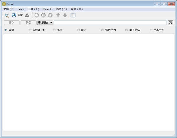The width and height of the screenshot is (177, 138).
Task: Select the 演示文档 filter radio button
Action: [x=102, y=30]
